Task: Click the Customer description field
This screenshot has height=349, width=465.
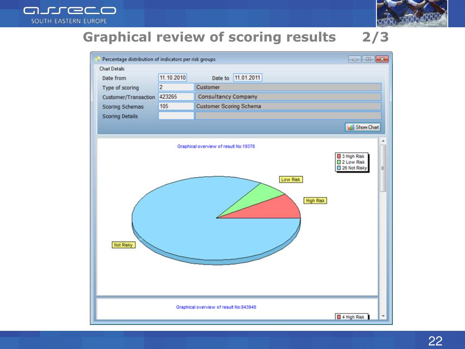Action: coord(288,87)
